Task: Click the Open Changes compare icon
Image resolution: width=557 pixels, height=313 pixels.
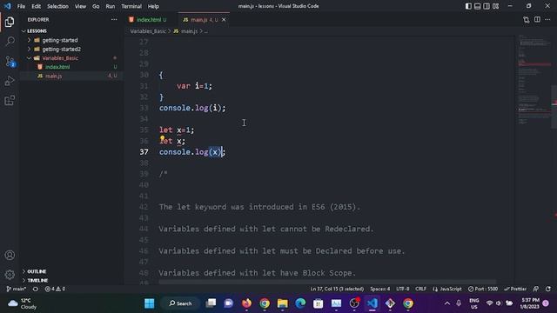Action: pos(526,20)
